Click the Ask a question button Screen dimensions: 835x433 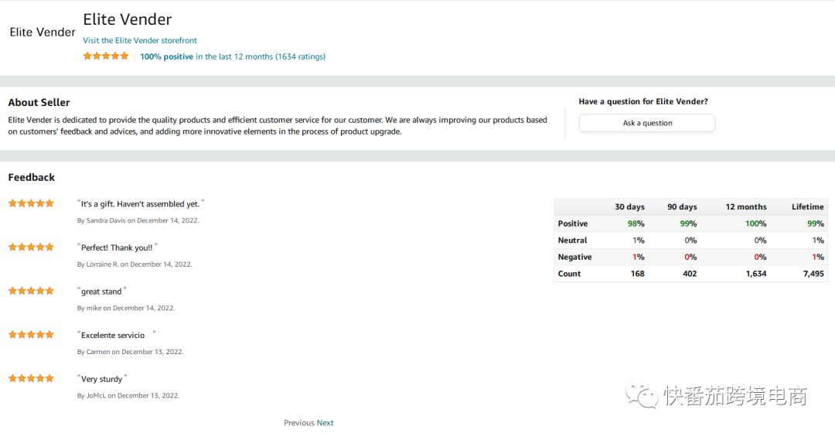coord(647,123)
